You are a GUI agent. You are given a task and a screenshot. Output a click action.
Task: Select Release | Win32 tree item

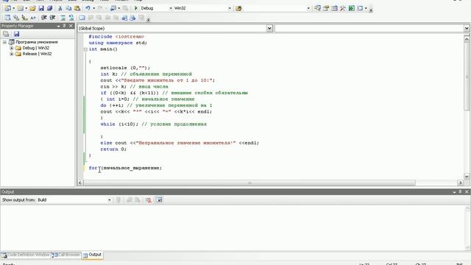coord(37,54)
